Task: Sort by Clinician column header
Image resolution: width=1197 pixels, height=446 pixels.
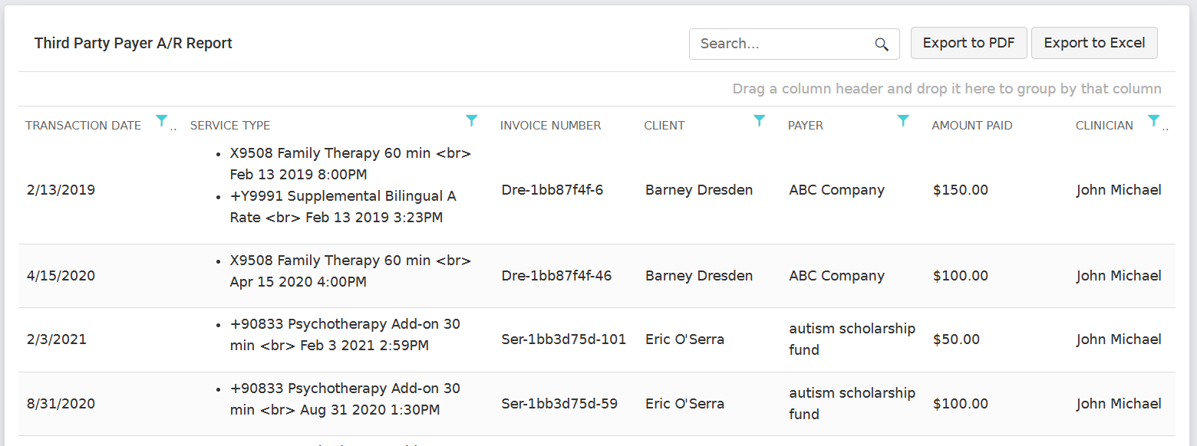Action: 1104,126
